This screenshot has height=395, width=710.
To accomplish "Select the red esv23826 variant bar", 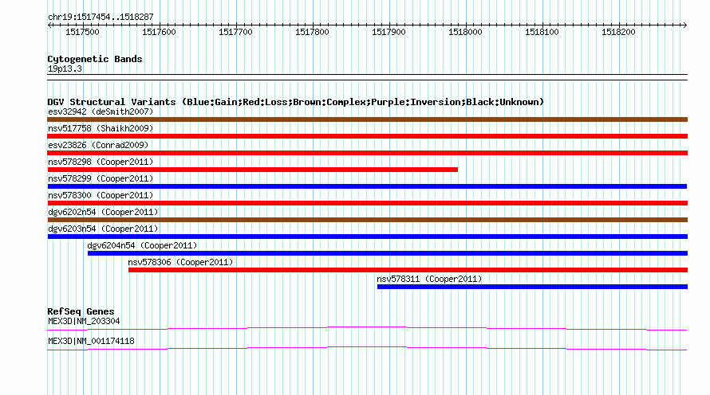I will (x=367, y=153).
